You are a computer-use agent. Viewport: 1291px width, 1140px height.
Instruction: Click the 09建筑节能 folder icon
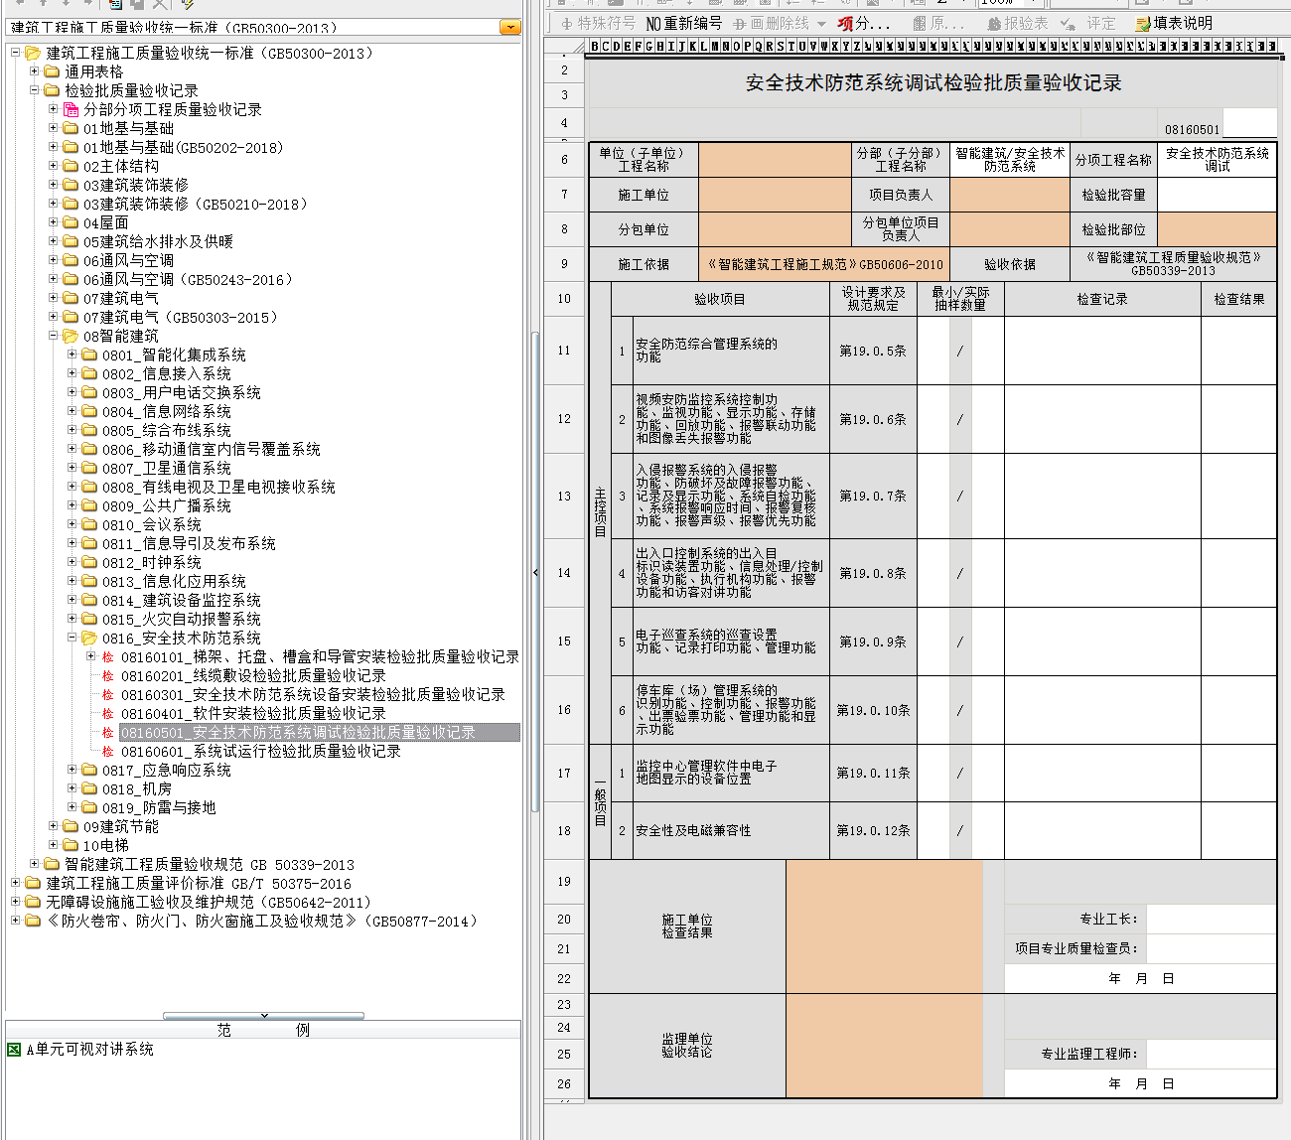click(71, 826)
